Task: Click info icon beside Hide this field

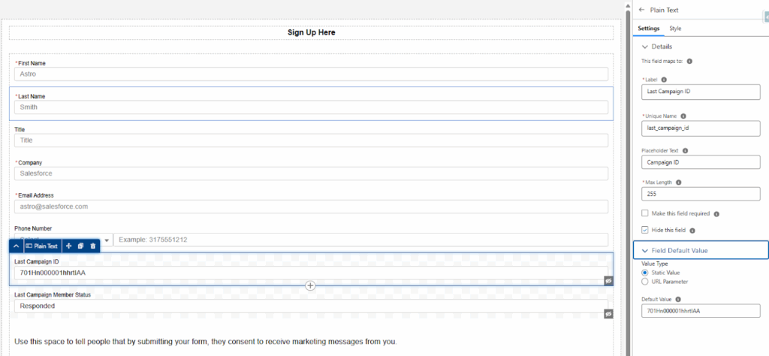Action: pos(692,230)
